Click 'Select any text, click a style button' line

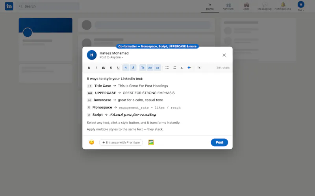(x=133, y=123)
